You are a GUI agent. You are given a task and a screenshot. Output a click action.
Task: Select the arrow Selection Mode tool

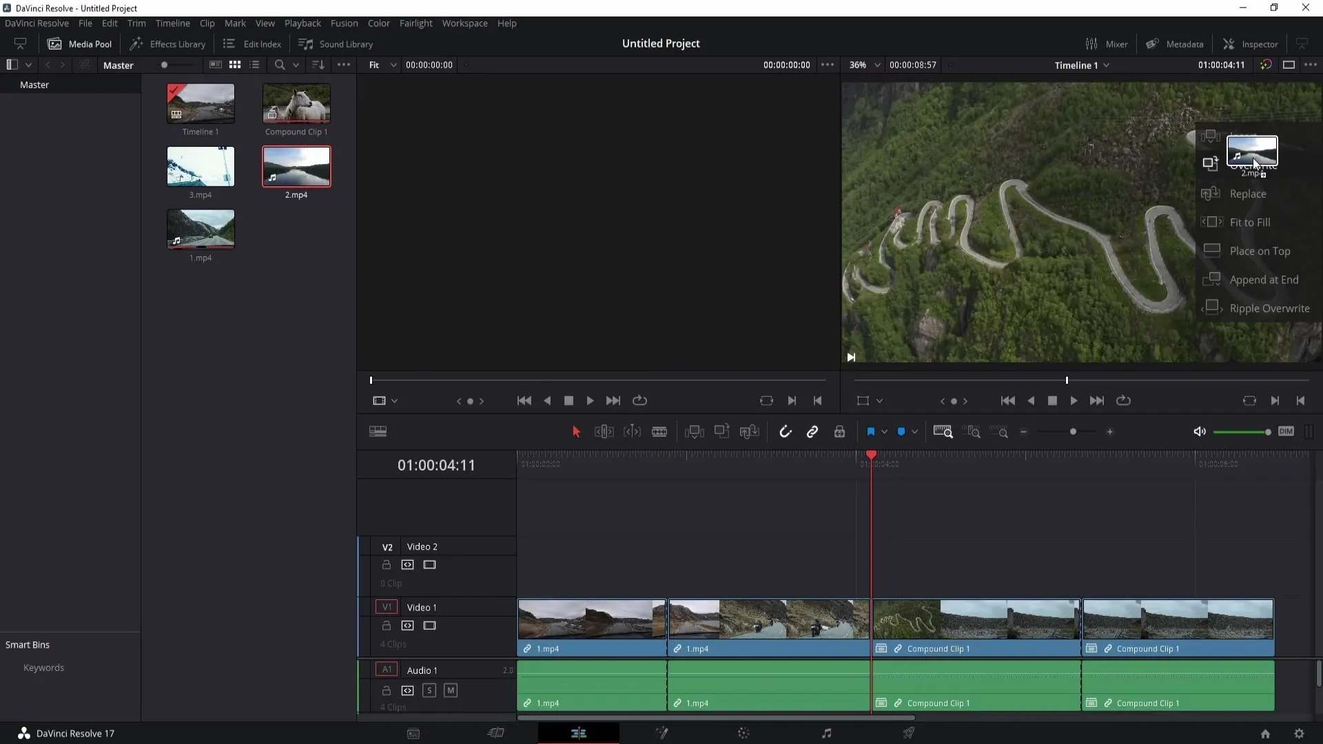(x=577, y=432)
